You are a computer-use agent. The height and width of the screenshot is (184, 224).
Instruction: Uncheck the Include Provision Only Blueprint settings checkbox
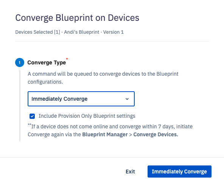coord(32,116)
